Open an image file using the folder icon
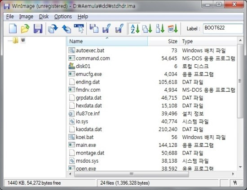247x190 pixels. coord(25,29)
